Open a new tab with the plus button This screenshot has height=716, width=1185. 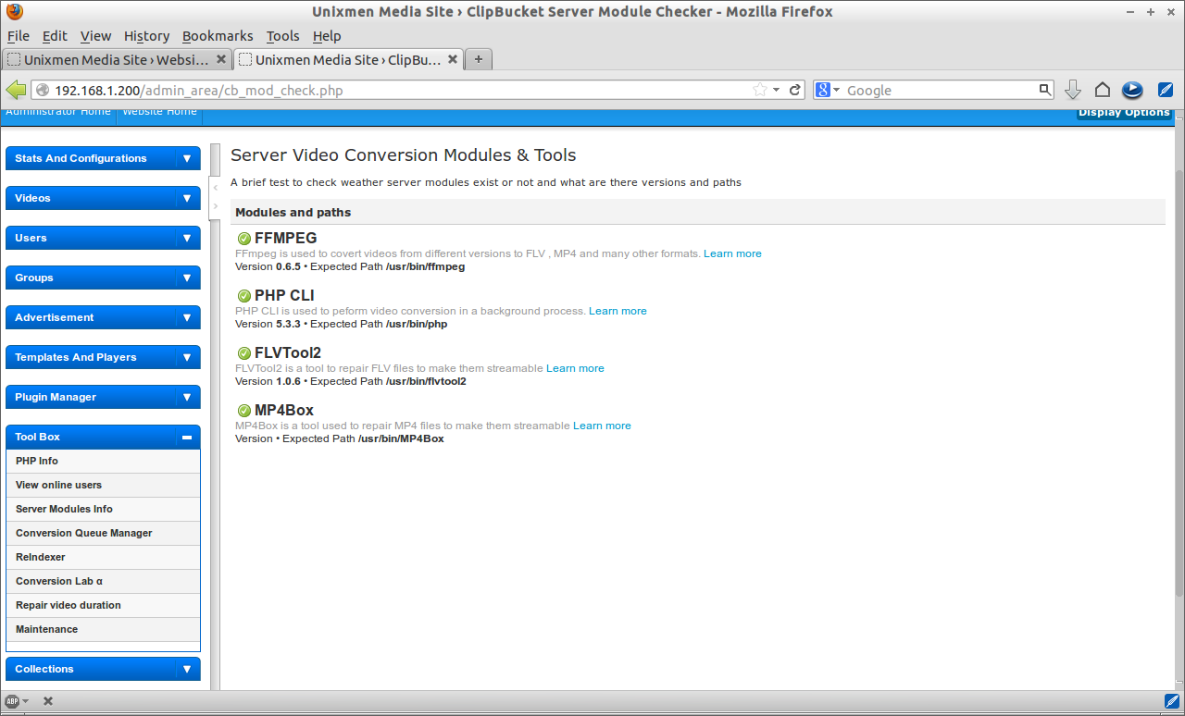478,59
